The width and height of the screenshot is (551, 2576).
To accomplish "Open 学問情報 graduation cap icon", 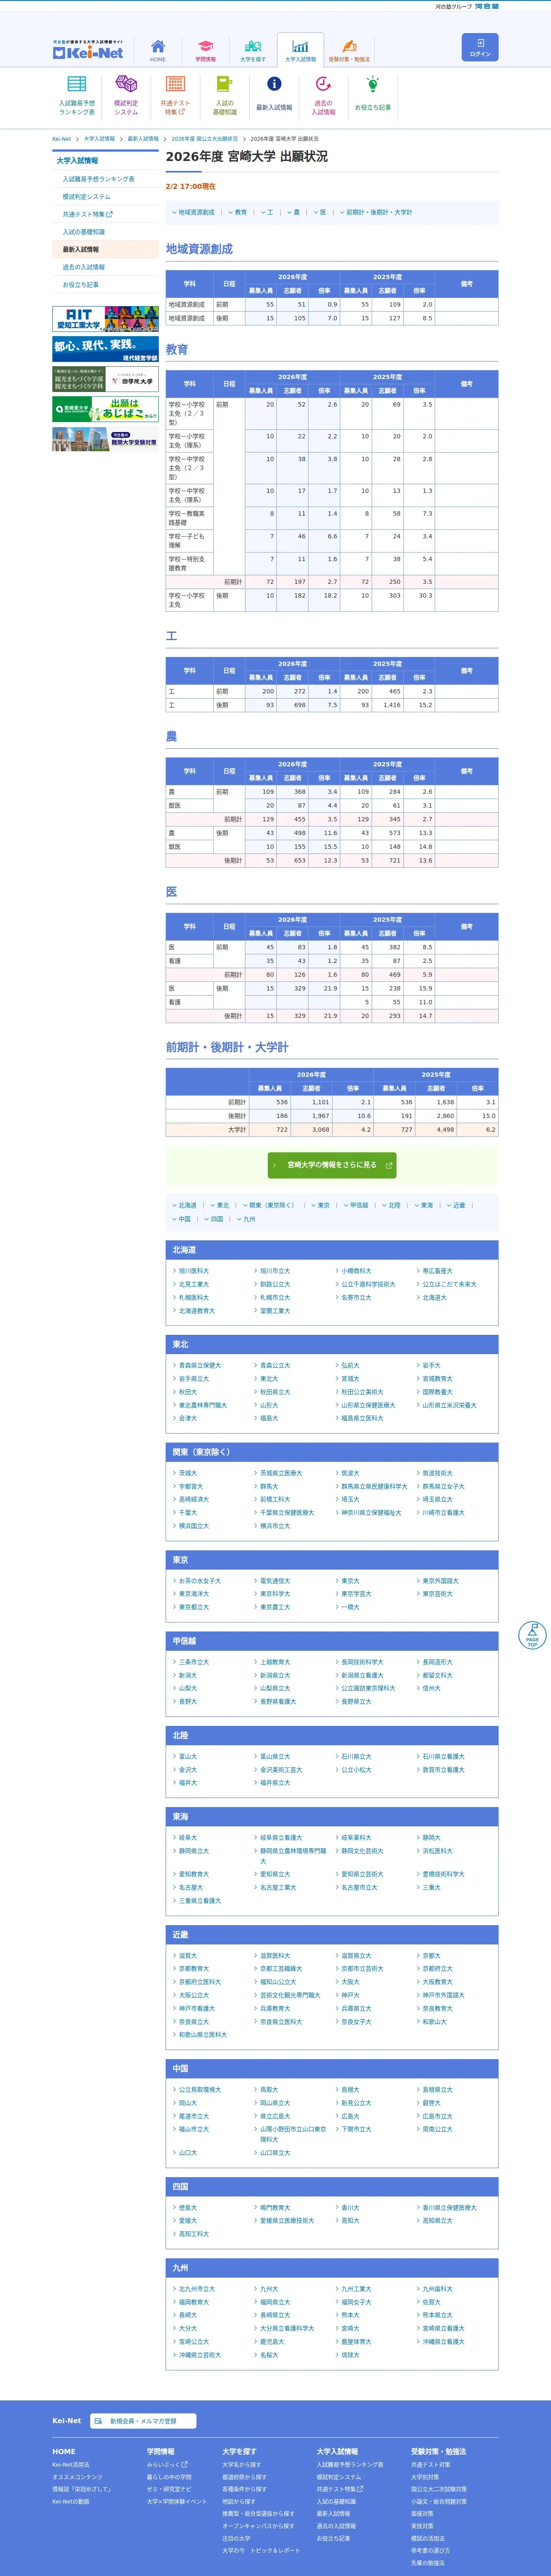I will 205,50.
